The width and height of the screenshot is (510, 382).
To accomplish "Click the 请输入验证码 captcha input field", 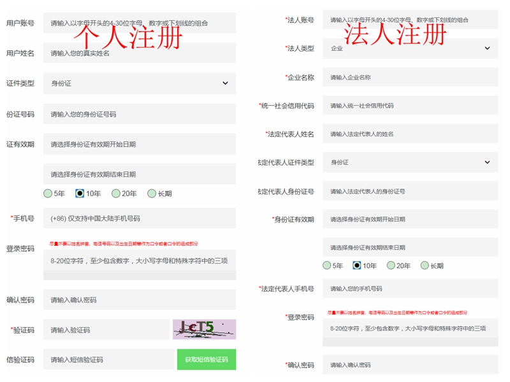I will tap(106, 330).
